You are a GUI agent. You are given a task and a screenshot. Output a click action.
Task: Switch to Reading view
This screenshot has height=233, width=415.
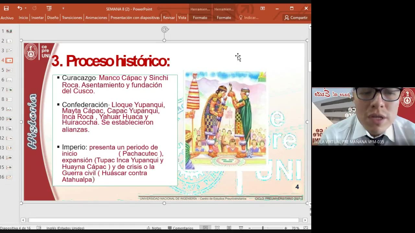(x=229, y=228)
